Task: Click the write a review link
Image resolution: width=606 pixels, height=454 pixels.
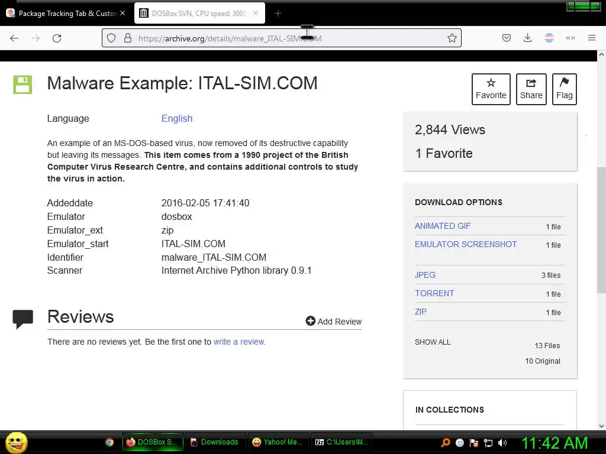Action: [x=239, y=342]
